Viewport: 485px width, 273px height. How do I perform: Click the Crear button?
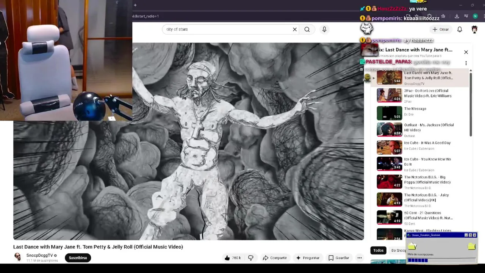440,29
